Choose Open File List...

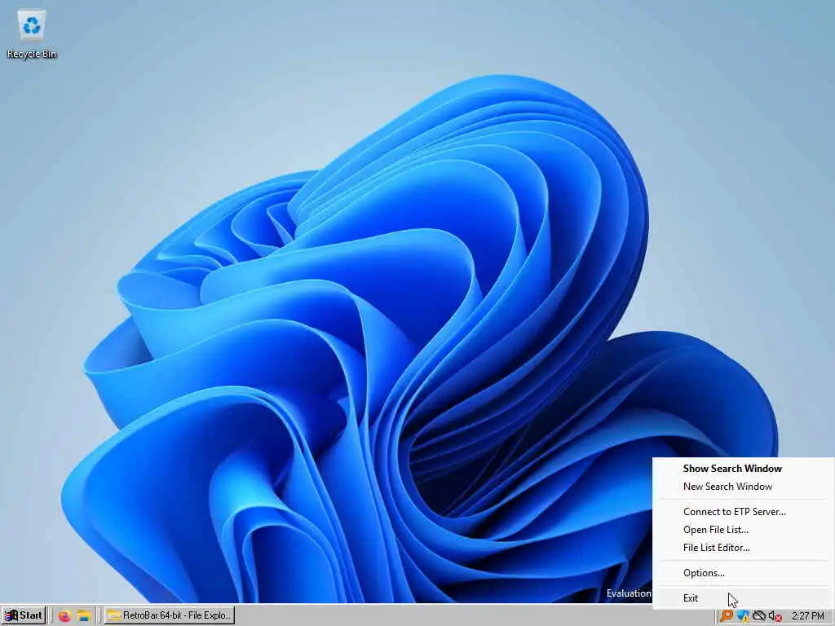(x=743, y=530)
